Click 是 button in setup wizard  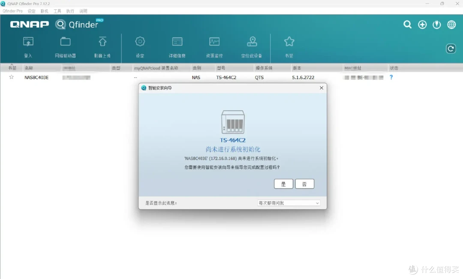click(283, 184)
